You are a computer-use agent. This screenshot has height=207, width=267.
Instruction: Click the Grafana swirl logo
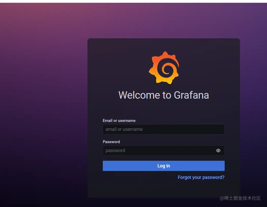pos(164,68)
